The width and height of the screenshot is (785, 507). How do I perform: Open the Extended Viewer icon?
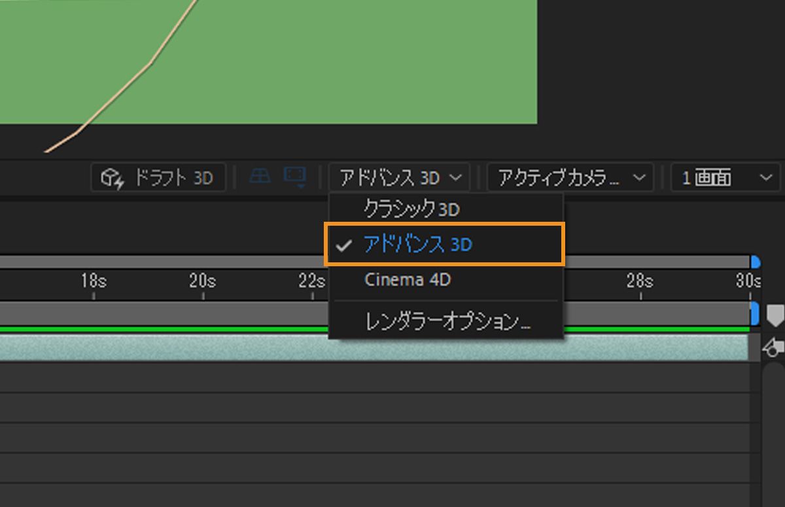(x=294, y=174)
